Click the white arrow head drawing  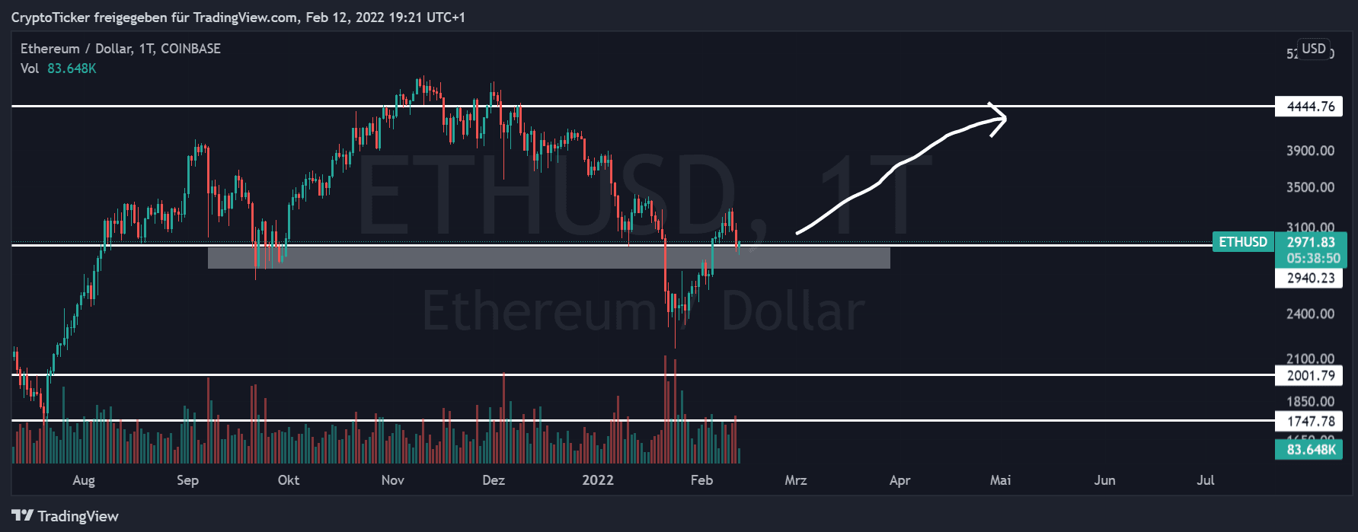pos(999,119)
